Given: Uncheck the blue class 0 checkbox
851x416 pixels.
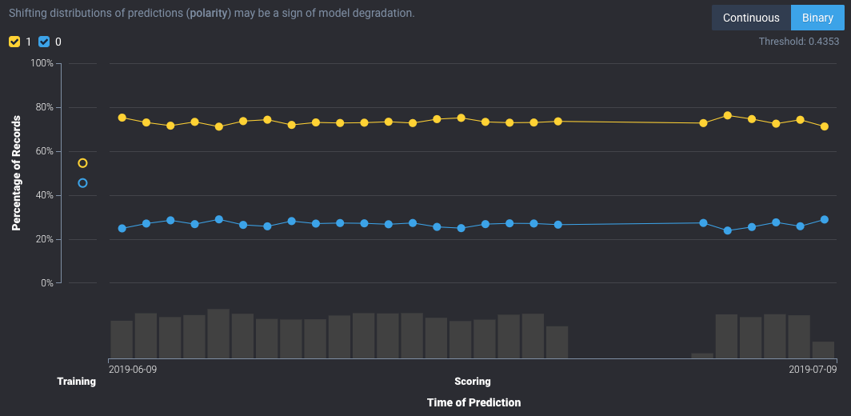Looking at the screenshot, I should tap(44, 42).
